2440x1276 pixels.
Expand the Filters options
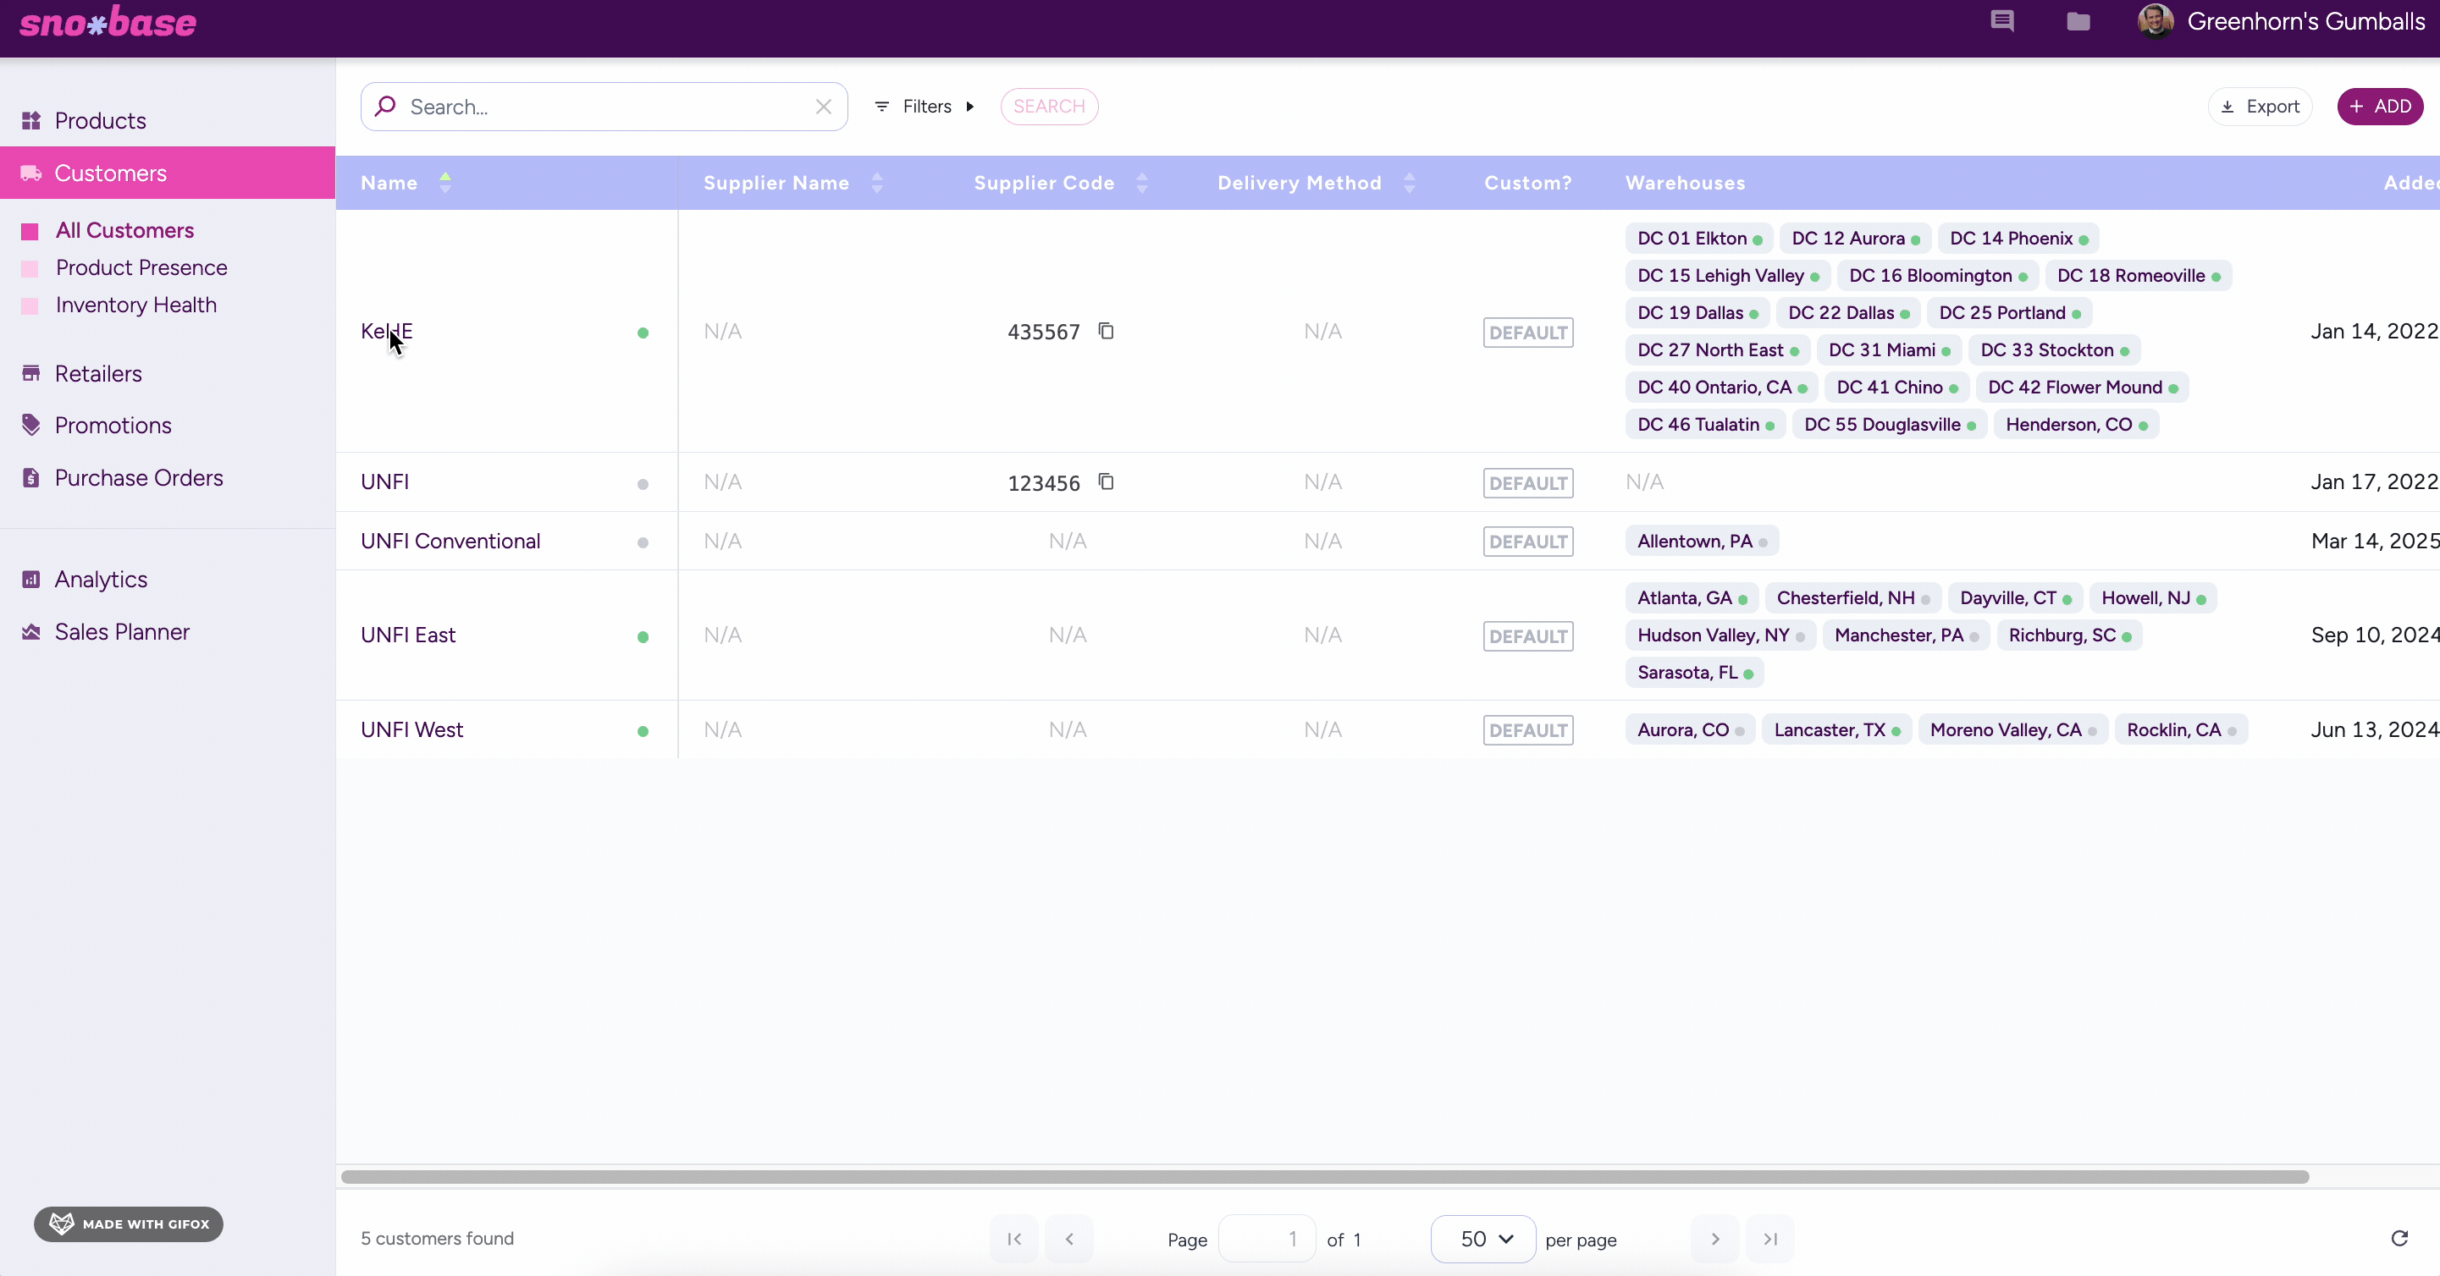(924, 106)
